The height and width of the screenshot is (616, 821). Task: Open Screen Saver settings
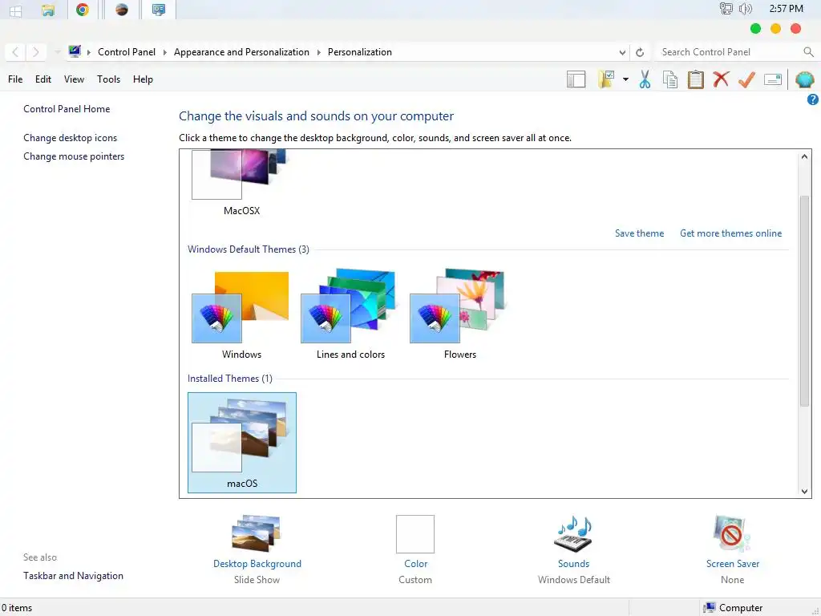click(733, 549)
